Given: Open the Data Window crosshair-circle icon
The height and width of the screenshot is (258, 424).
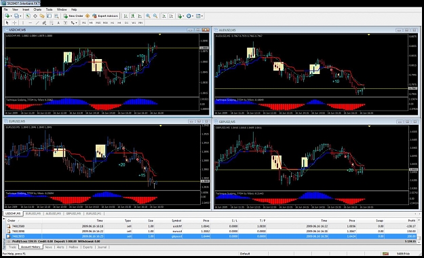Looking at the screenshot, I should tap(35, 16).
